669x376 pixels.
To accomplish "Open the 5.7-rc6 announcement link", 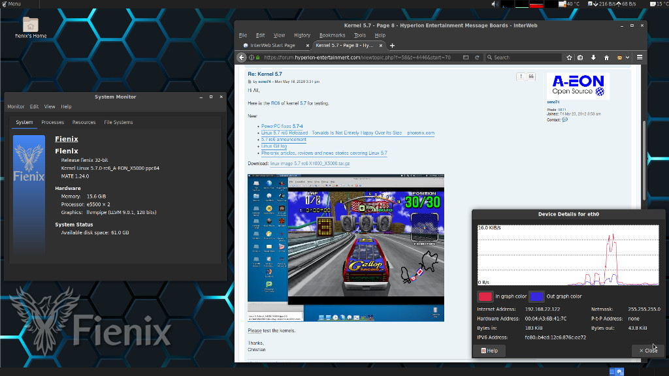I will coord(284,140).
